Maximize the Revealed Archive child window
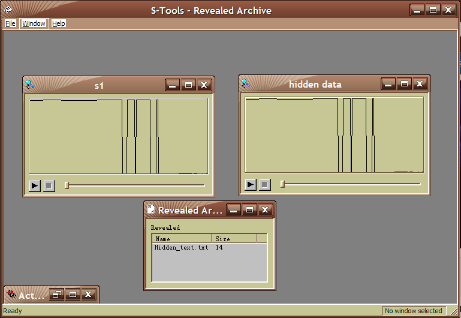Viewport: 461px width, 318px height. point(249,210)
